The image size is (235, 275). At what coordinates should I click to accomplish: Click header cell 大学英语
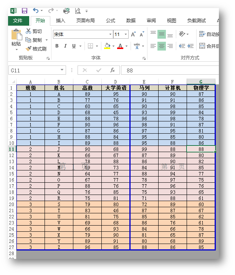pos(116,88)
